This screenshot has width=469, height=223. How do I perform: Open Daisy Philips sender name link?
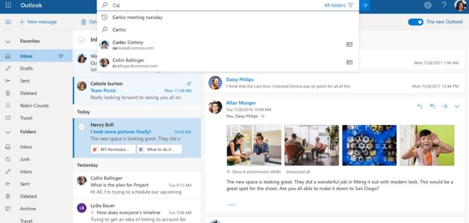[240, 79]
